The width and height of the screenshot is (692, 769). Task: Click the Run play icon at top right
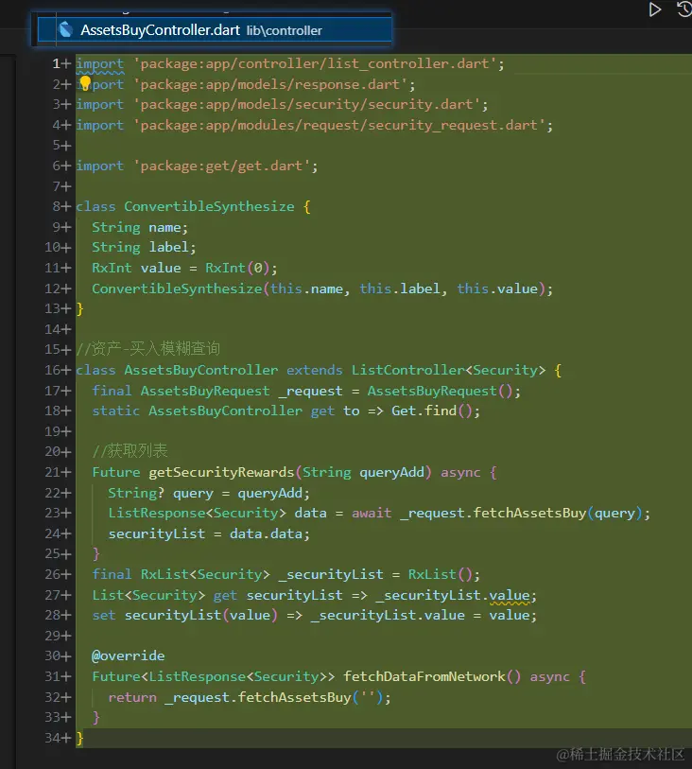[x=654, y=9]
